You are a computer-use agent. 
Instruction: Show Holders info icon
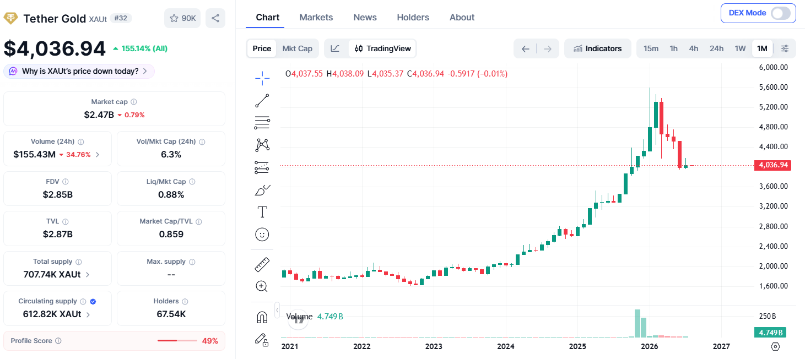(x=185, y=301)
